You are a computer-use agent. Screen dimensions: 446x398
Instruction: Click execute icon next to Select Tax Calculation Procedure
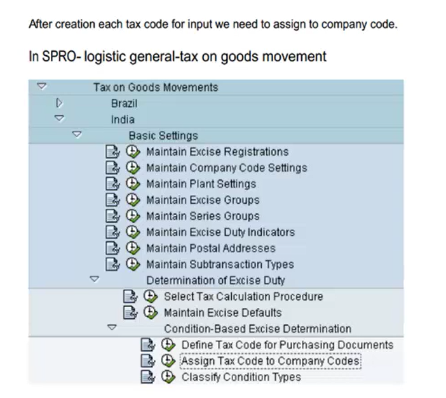151,296
